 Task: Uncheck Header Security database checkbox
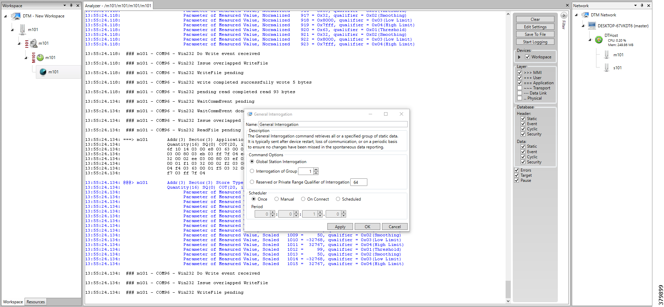[523, 134]
